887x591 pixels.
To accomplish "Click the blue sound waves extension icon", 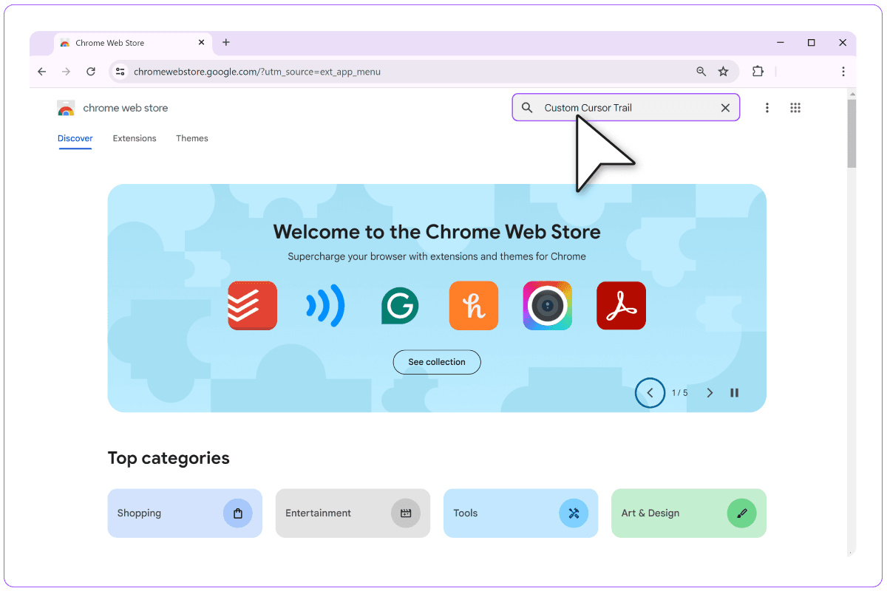I will pyautogui.click(x=325, y=305).
